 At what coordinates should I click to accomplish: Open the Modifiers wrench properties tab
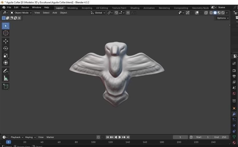[234, 114]
